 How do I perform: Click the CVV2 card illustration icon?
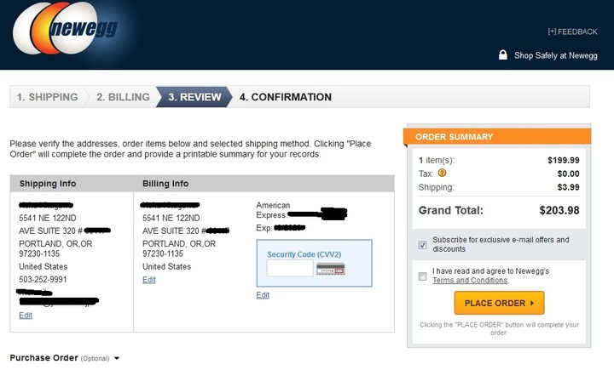pyautogui.click(x=331, y=269)
